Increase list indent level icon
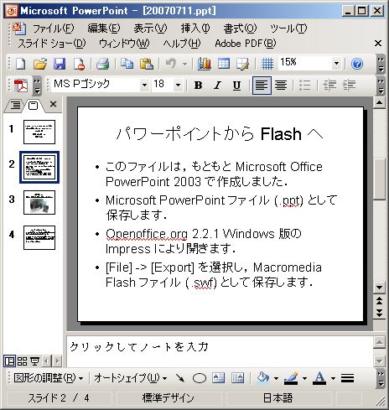Screen dimensions: 389x410 tap(349, 86)
